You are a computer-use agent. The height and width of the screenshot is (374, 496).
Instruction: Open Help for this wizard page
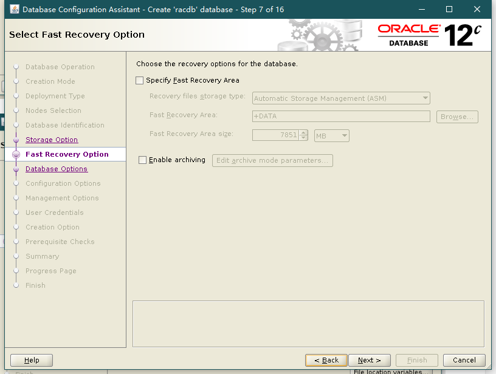point(32,360)
